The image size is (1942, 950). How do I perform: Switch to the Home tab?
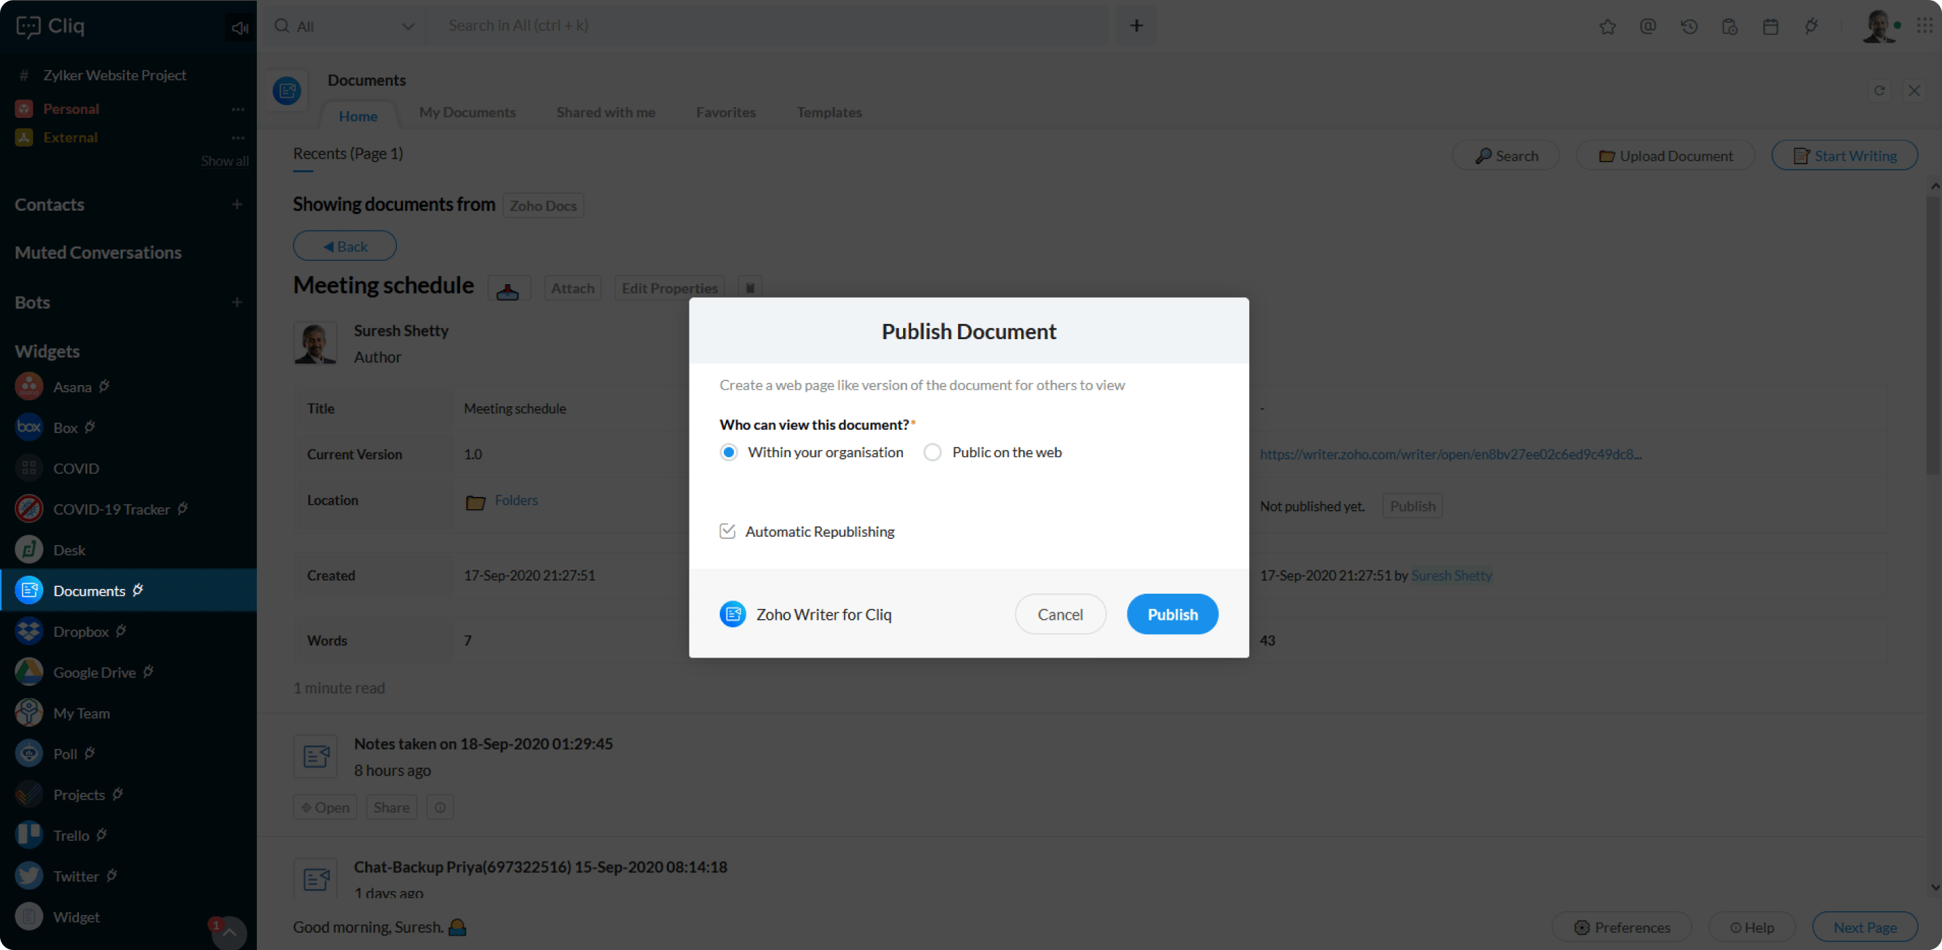coord(358,116)
